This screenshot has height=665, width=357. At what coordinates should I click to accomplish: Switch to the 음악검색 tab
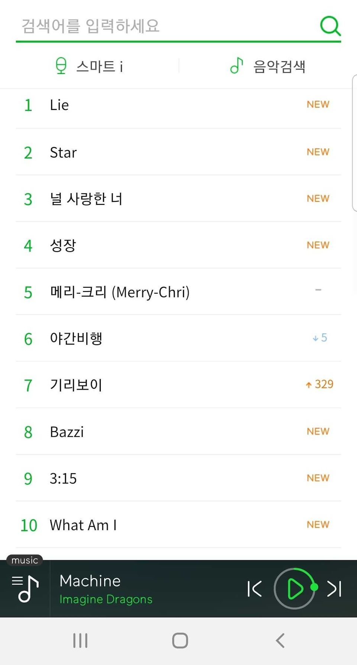pyautogui.click(x=279, y=67)
